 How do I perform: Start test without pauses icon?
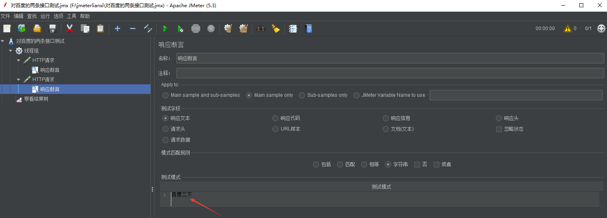[181, 29]
